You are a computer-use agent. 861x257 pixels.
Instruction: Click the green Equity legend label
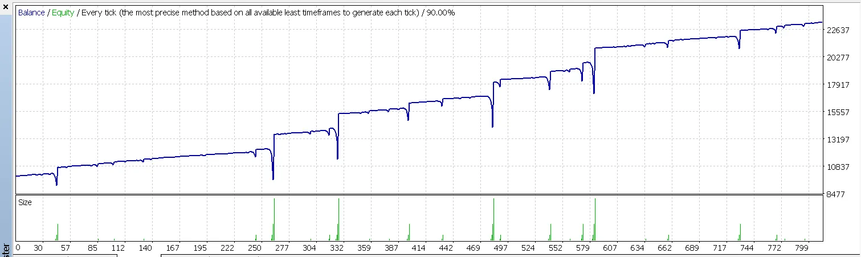point(63,13)
